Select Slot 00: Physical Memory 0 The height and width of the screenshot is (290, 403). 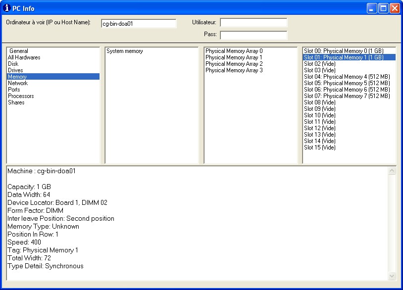(x=343, y=51)
